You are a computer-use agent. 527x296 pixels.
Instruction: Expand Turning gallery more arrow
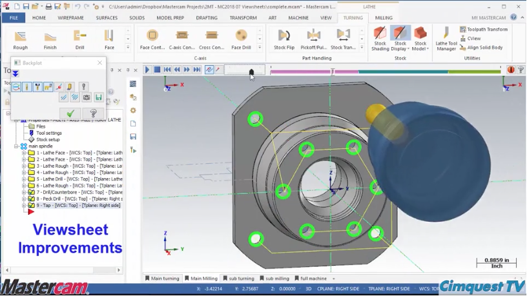coord(128,48)
